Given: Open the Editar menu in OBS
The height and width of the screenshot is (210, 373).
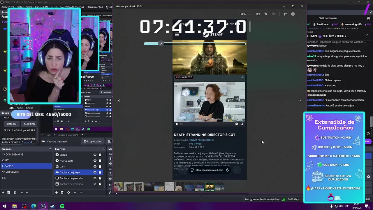Looking at the screenshot, I should pyautogui.click(x=20, y=7).
